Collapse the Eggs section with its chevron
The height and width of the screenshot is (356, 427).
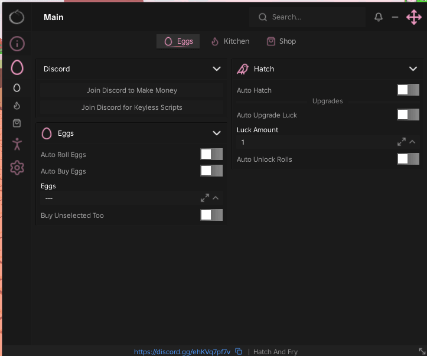tap(217, 133)
